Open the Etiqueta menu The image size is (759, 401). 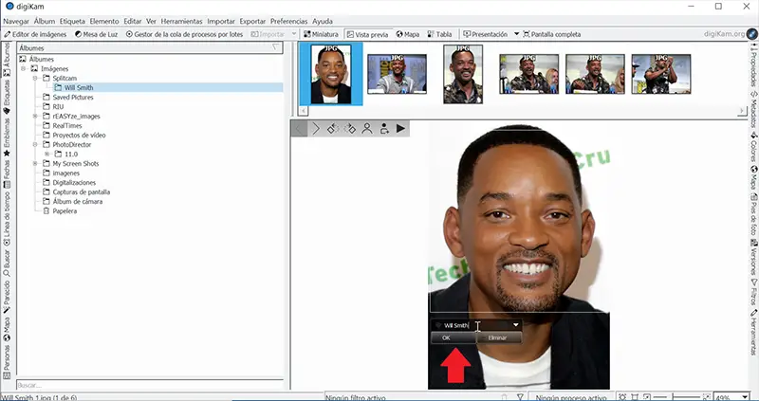tap(72, 21)
